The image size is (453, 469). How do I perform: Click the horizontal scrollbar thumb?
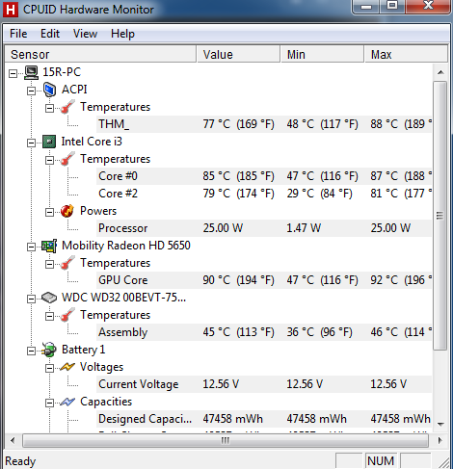pos(226,440)
